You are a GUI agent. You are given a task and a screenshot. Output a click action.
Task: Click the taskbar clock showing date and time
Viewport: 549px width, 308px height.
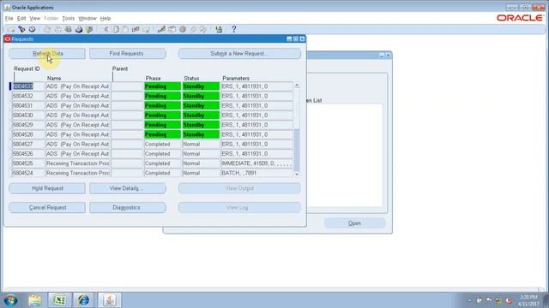click(x=528, y=300)
